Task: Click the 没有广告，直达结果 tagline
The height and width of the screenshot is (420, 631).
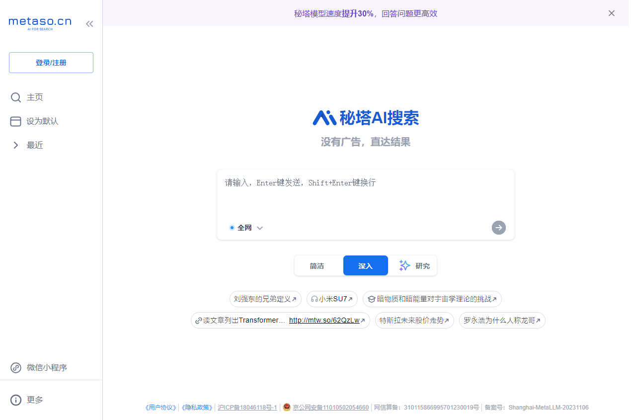Action: coord(366,143)
